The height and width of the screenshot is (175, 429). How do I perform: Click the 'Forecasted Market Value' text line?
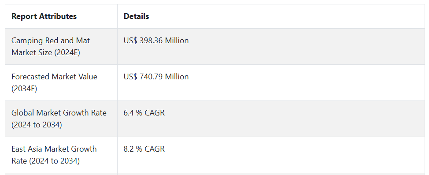tap(54, 77)
